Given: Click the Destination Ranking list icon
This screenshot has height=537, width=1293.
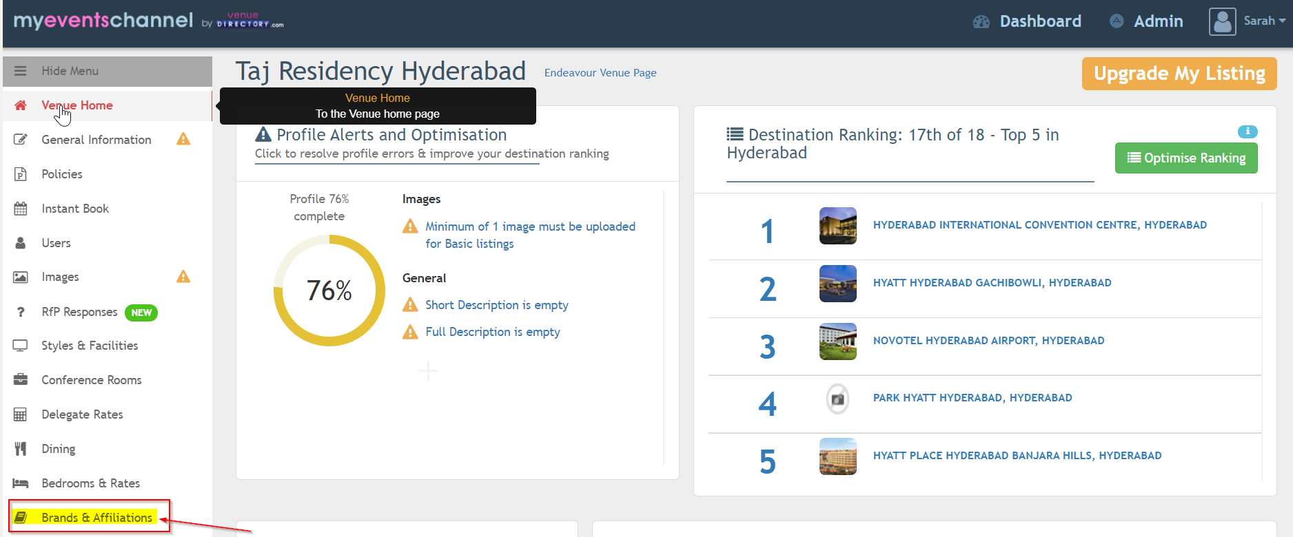Looking at the screenshot, I should click(x=735, y=134).
